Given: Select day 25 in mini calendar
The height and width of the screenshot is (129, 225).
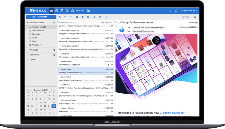Looking at the screenshot, I should [54, 106].
